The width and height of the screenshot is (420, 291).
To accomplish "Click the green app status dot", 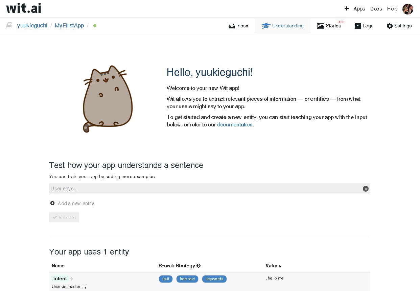I will (95, 26).
